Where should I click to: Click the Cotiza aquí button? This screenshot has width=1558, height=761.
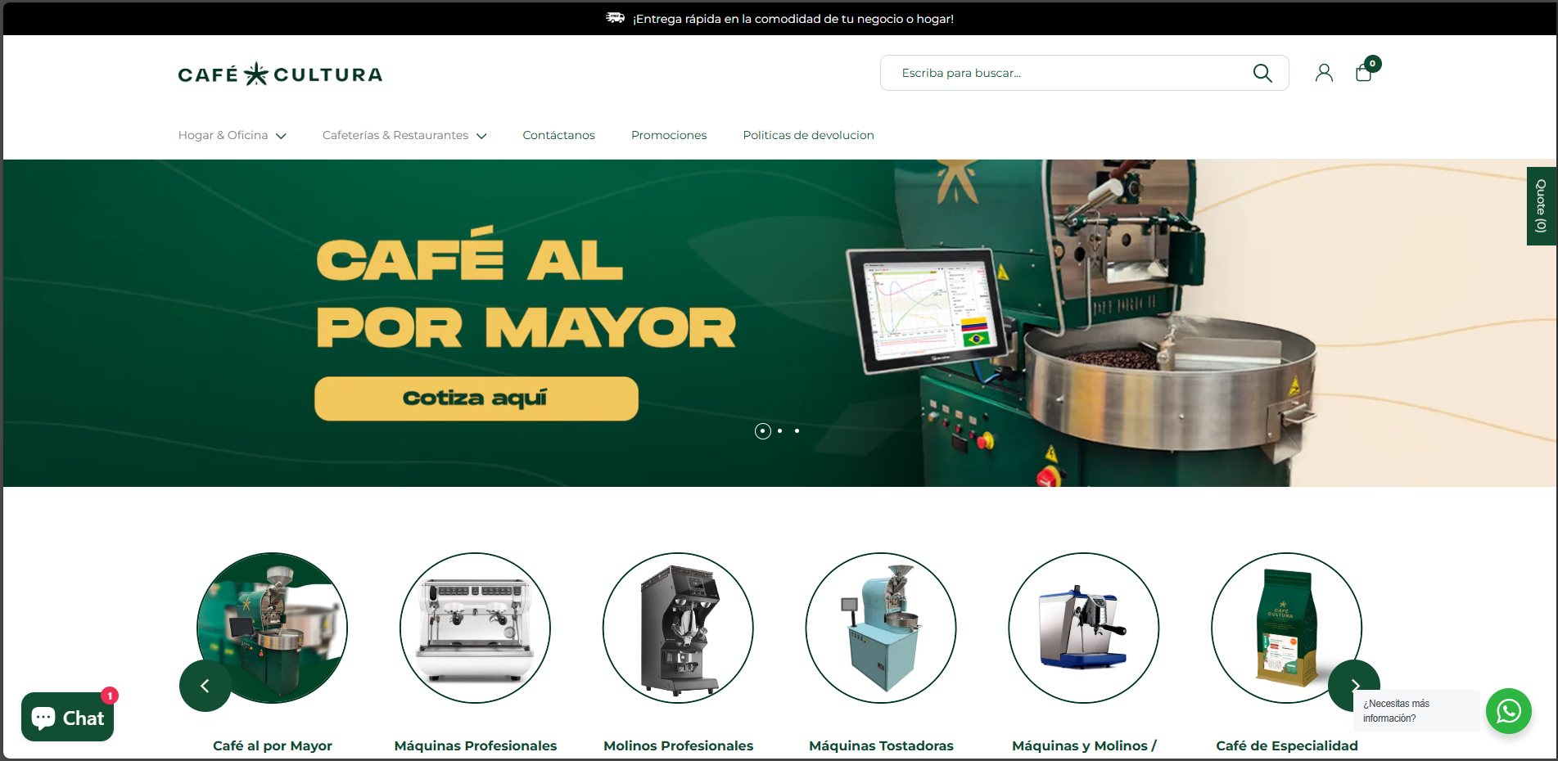click(x=476, y=399)
